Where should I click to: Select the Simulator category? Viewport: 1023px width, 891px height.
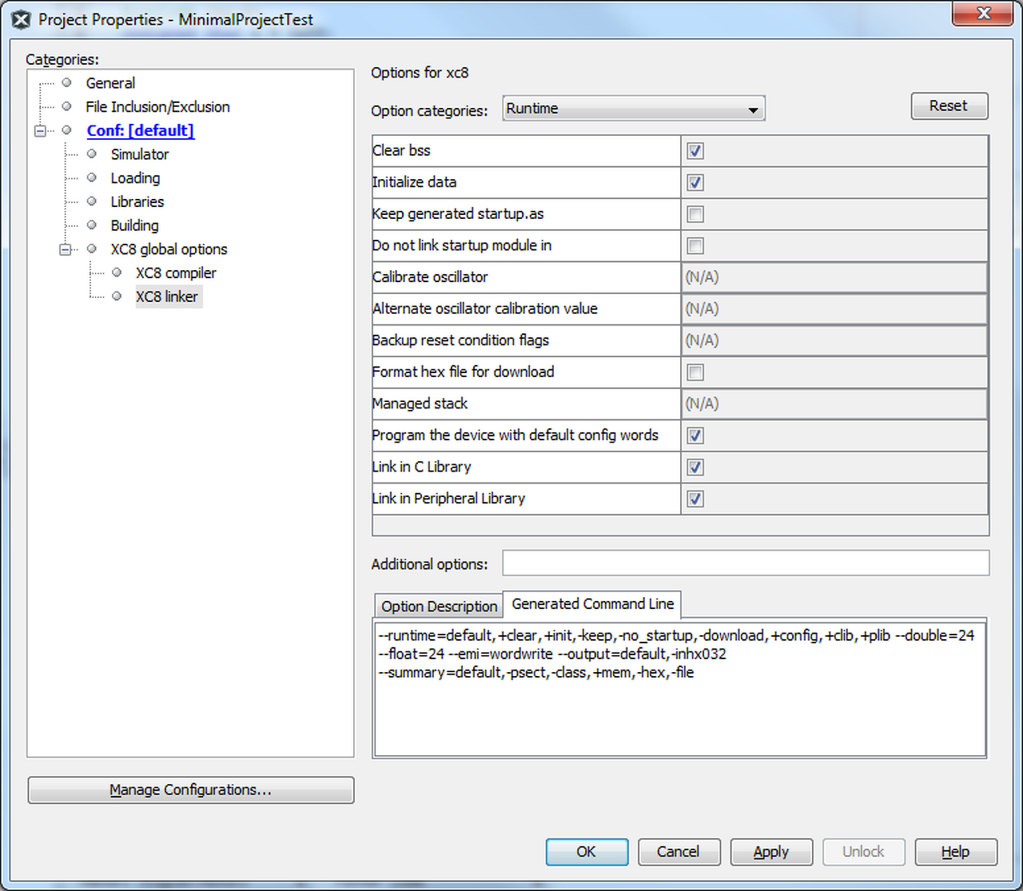140,154
